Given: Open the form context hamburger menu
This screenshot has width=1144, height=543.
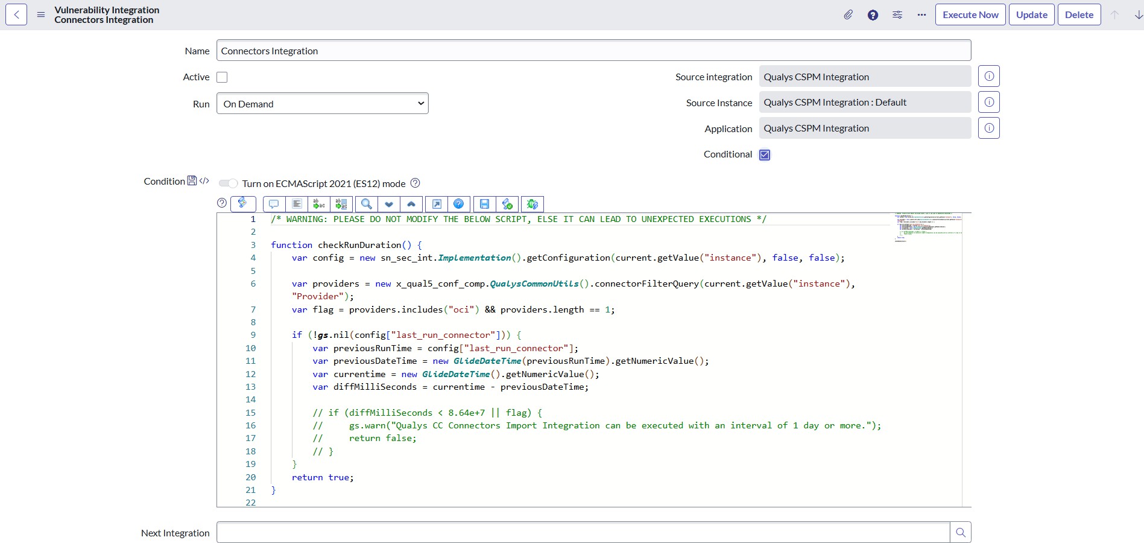Looking at the screenshot, I should [x=41, y=14].
